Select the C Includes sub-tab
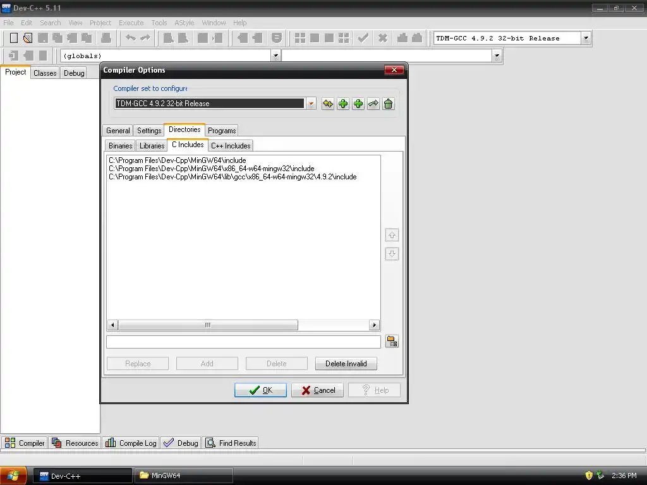 [188, 145]
